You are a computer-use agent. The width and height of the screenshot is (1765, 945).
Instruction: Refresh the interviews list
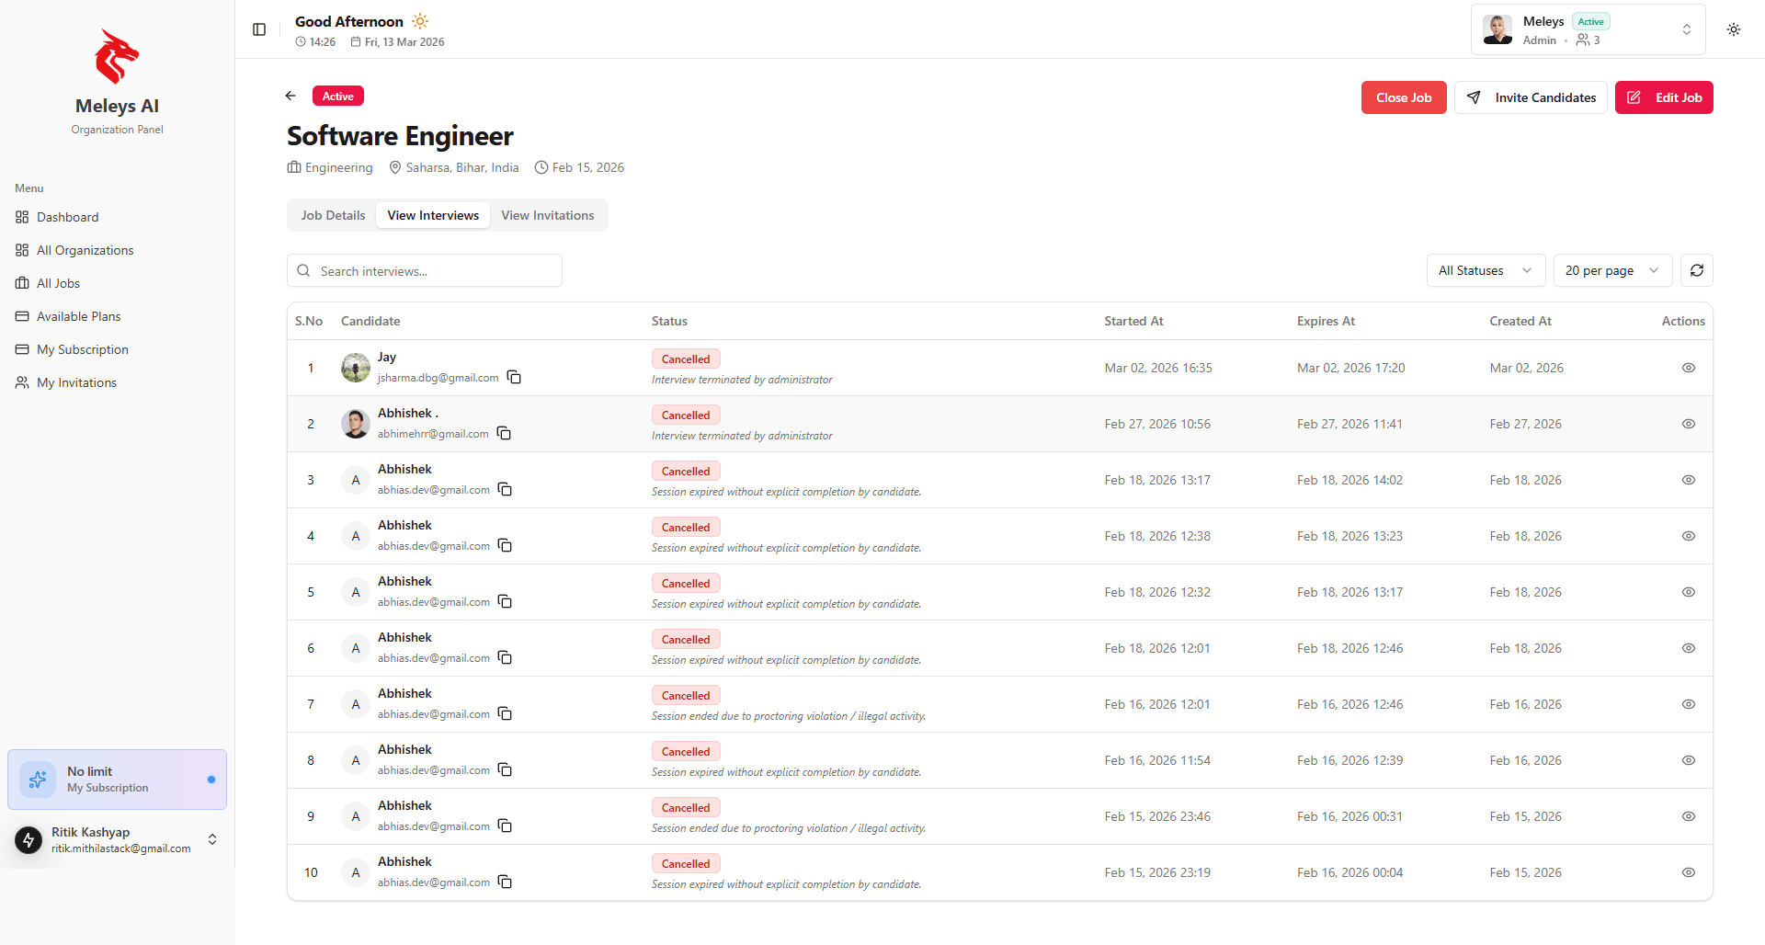pyautogui.click(x=1696, y=270)
